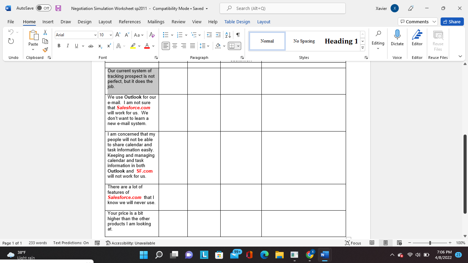Toggle AutoSave switch

click(44, 8)
